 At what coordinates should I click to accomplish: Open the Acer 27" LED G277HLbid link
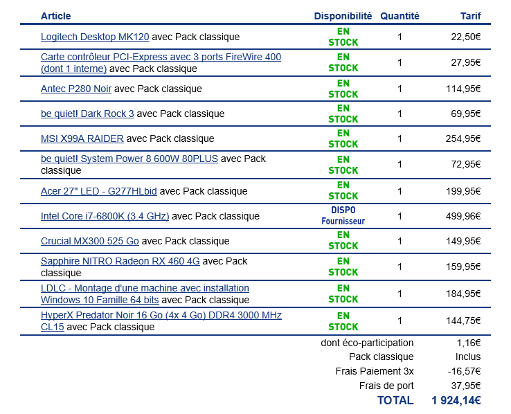tap(99, 191)
